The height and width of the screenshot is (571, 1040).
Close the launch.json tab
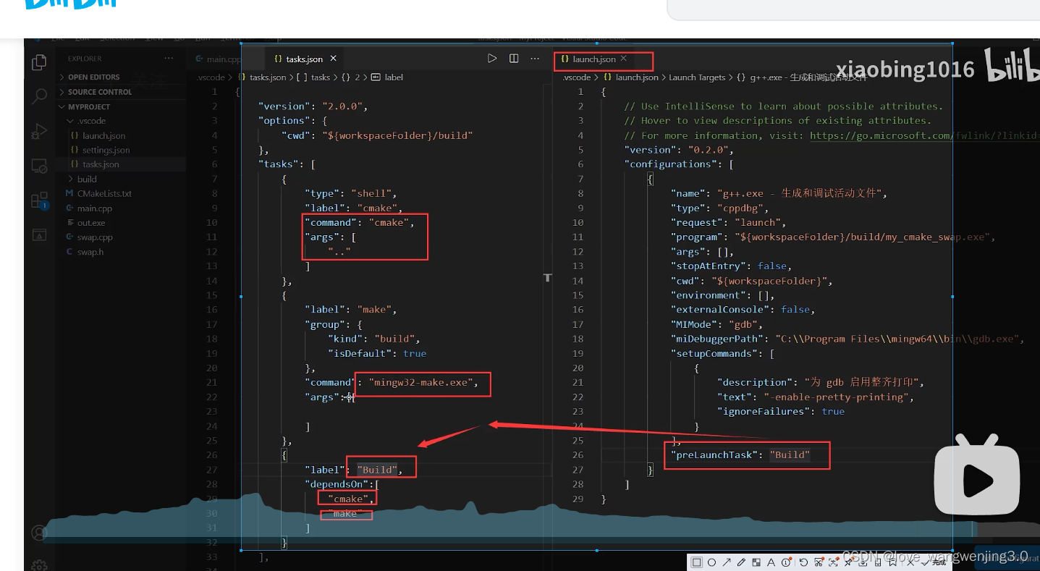pyautogui.click(x=623, y=59)
